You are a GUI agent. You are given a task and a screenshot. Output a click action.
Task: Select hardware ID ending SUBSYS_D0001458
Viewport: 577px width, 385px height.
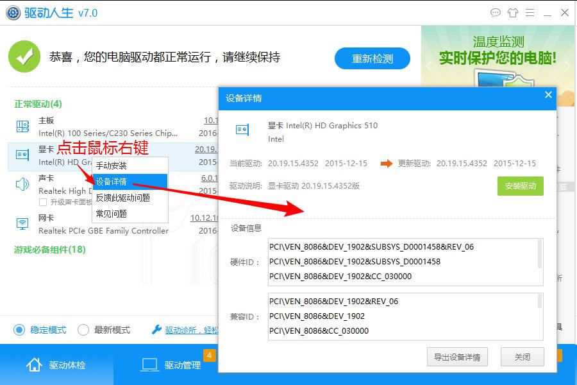pyautogui.click(x=355, y=262)
